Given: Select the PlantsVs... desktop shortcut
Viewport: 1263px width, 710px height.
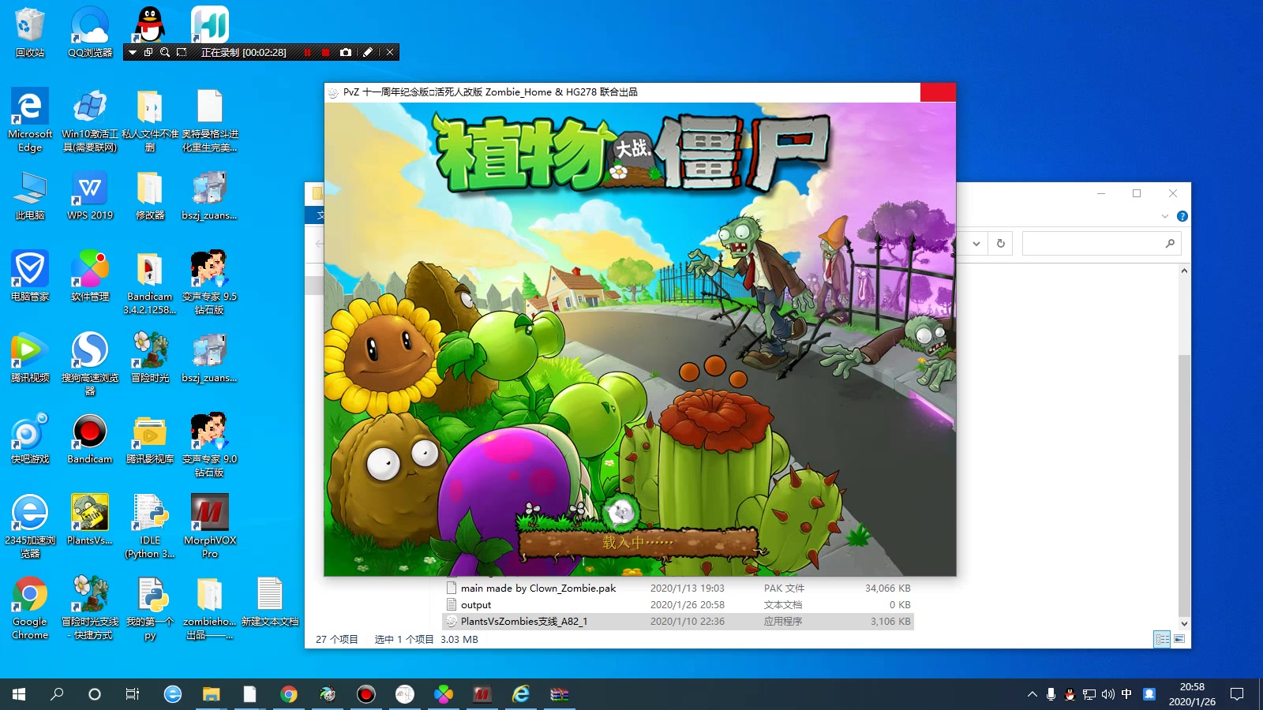Looking at the screenshot, I should tap(90, 520).
